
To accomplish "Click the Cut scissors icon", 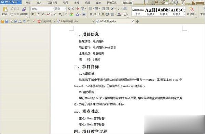I will (x=12, y=9).
